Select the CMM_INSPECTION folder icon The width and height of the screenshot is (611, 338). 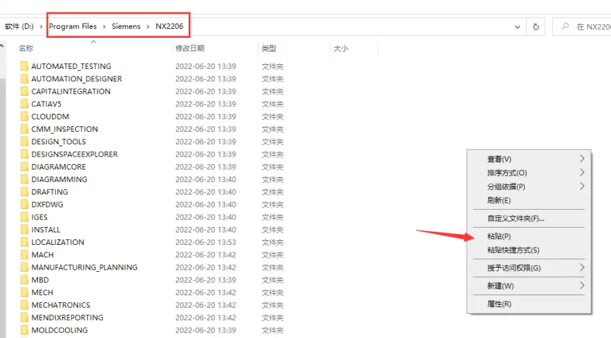(x=24, y=129)
